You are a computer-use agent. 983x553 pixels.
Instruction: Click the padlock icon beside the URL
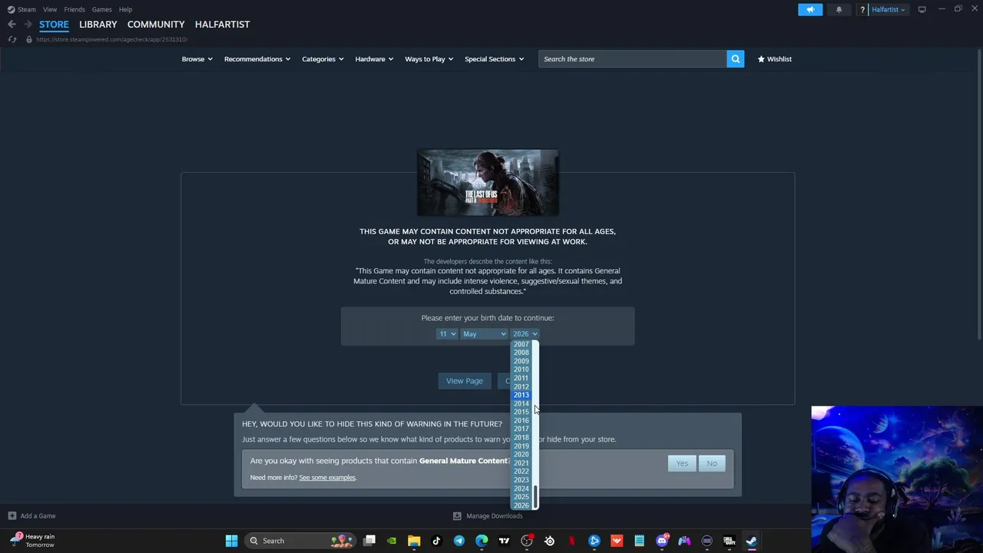(29, 39)
